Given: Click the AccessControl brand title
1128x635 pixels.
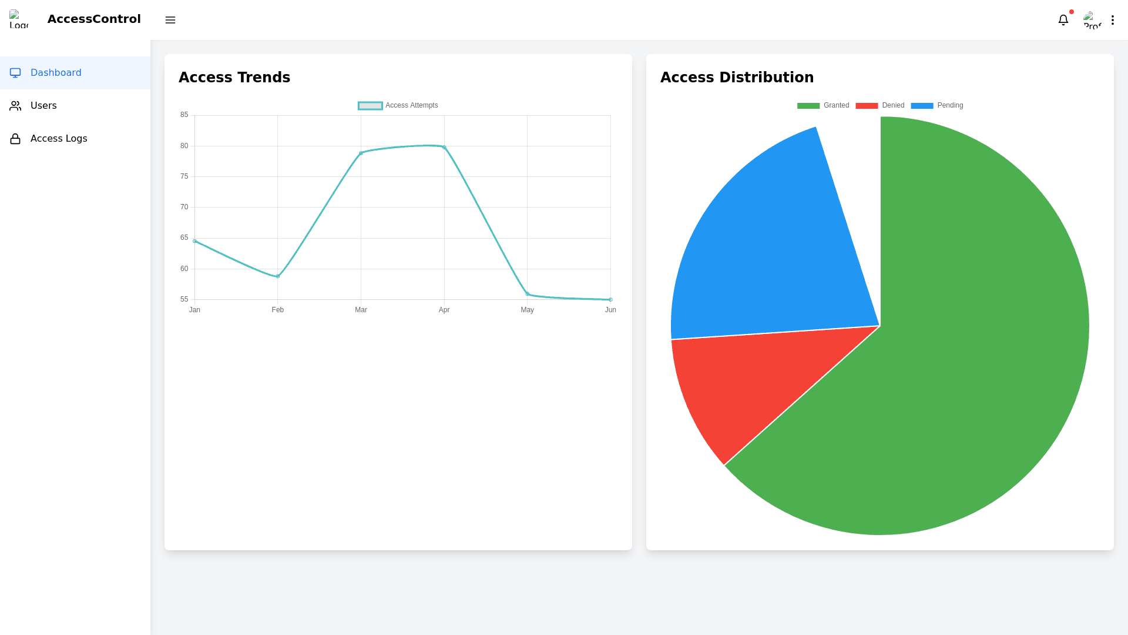Looking at the screenshot, I should coord(94,19).
